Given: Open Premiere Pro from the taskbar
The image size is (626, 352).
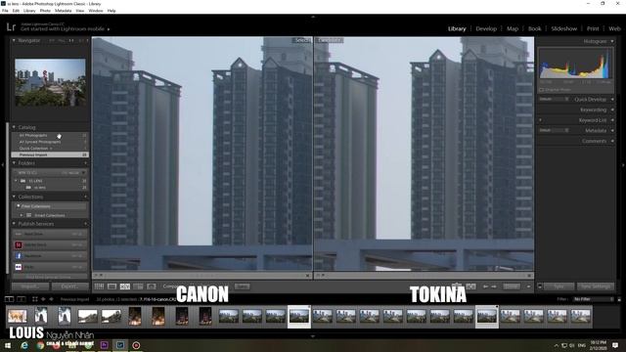Looking at the screenshot, I should pyautogui.click(x=105, y=345).
